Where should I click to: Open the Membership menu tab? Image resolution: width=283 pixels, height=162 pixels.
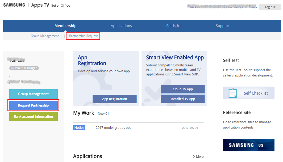(x=65, y=26)
